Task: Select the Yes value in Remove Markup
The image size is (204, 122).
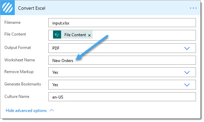Action: (x=55, y=72)
